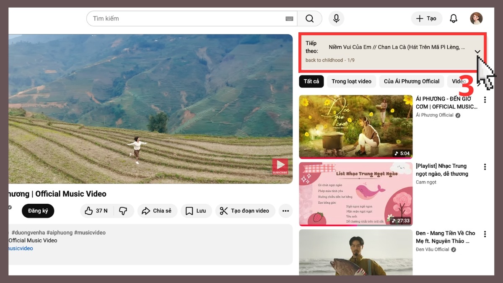Image resolution: width=503 pixels, height=283 pixels.
Task: Open more options with the three-dots icon
Action: 285,211
